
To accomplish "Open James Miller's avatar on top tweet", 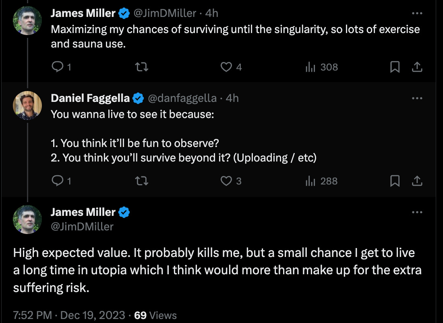I will 27,21.
